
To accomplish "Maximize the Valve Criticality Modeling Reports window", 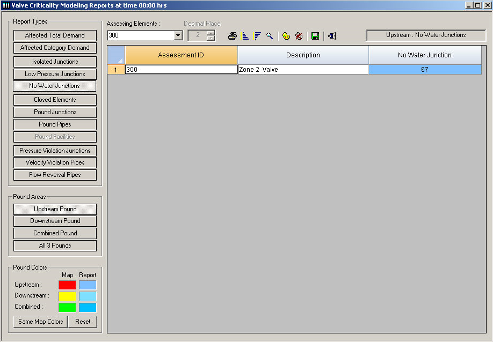I will pyautogui.click(x=477, y=5).
